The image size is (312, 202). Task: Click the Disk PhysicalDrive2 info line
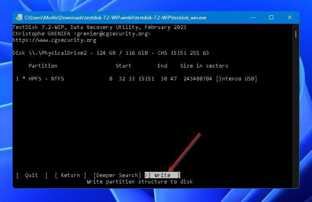tap(110, 53)
